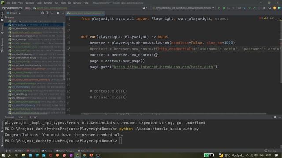The image size is (282, 158).
Task: Click line number 6 in the gutter
Action: coord(69,49)
